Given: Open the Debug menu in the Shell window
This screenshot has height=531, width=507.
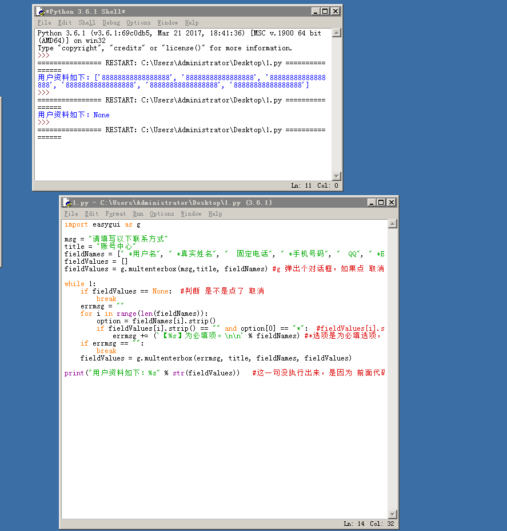Looking at the screenshot, I should [x=111, y=22].
